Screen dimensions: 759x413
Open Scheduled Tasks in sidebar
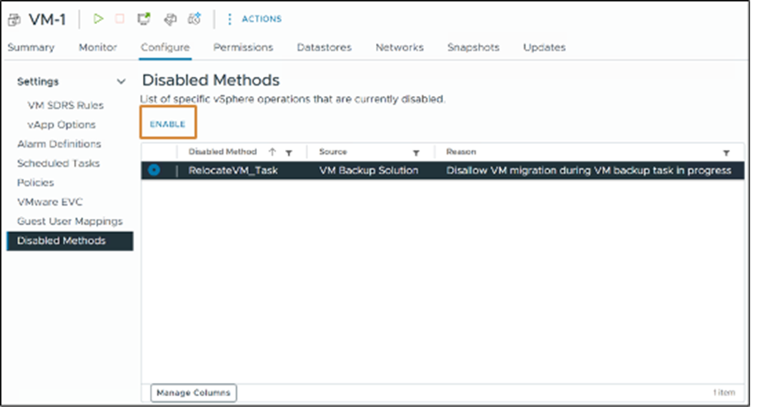coord(58,163)
